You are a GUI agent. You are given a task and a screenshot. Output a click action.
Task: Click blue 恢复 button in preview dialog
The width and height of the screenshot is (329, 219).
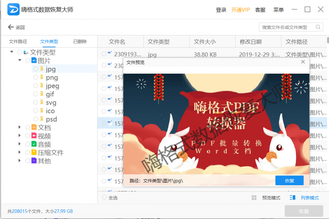click(x=289, y=180)
